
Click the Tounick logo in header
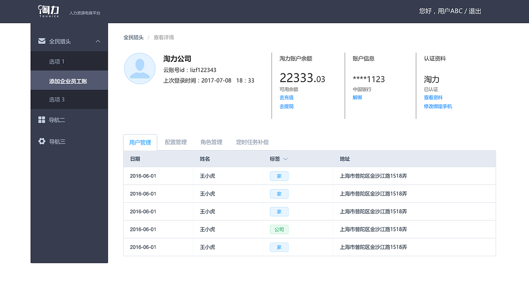[x=49, y=11]
